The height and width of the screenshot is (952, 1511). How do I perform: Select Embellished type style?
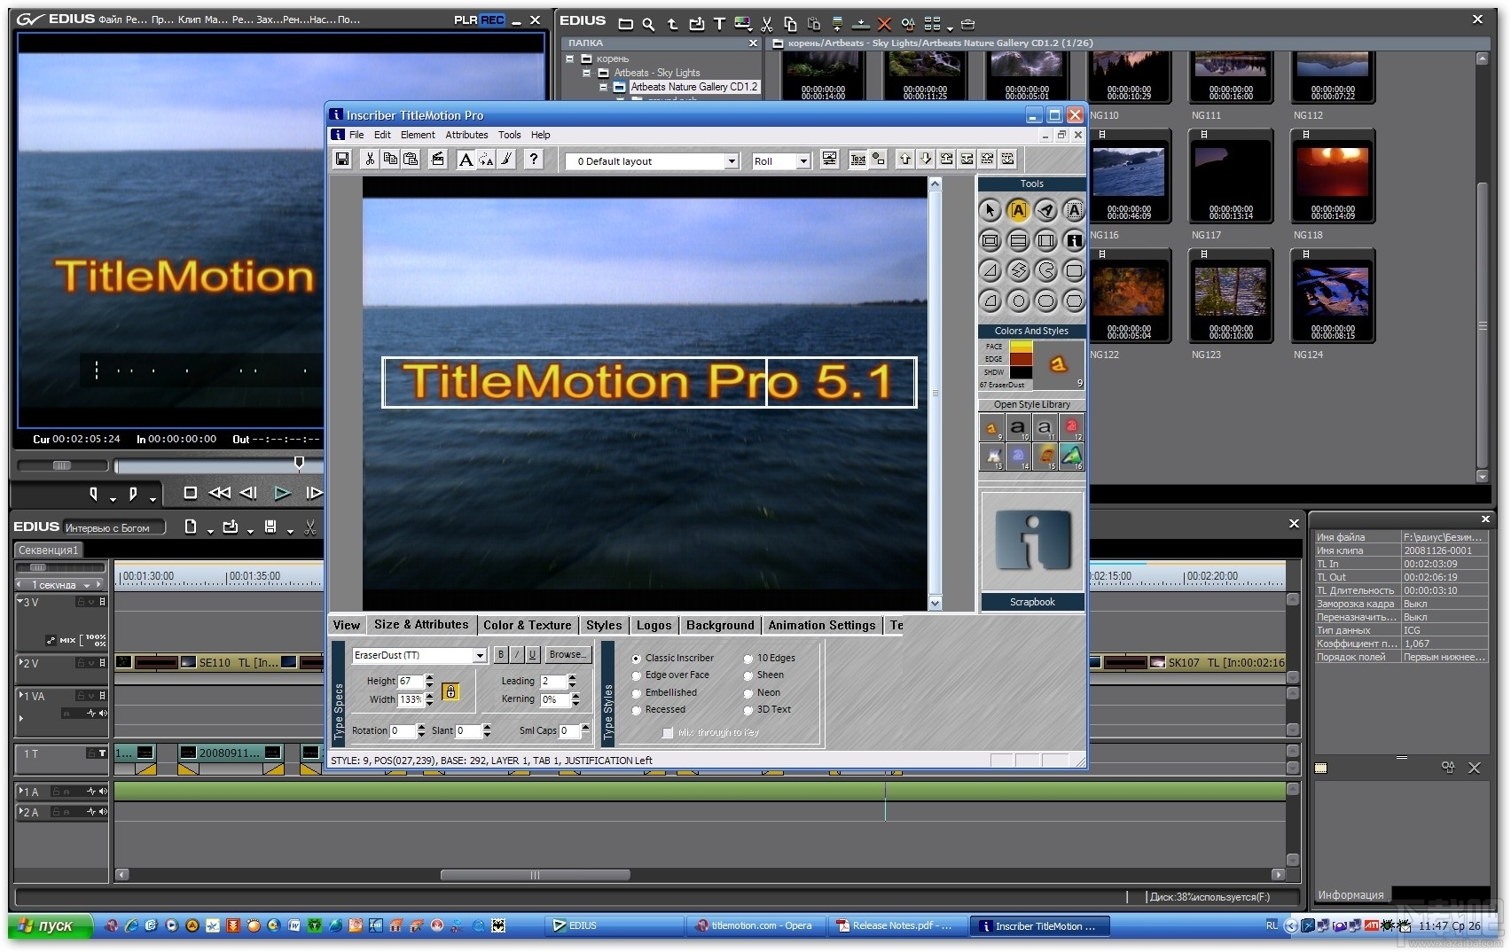click(664, 692)
